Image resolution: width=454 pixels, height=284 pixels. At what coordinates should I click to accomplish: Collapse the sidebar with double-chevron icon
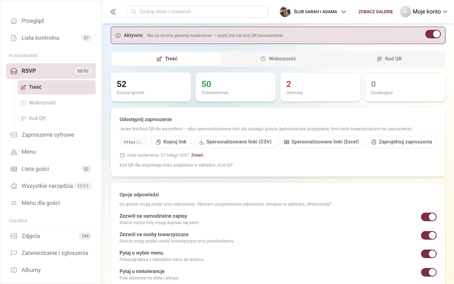tap(113, 12)
